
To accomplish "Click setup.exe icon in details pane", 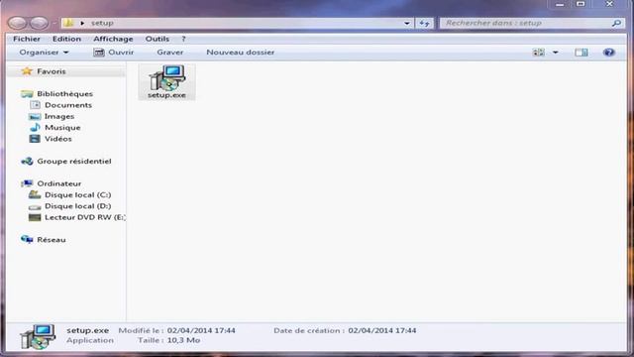I will click(x=38, y=336).
